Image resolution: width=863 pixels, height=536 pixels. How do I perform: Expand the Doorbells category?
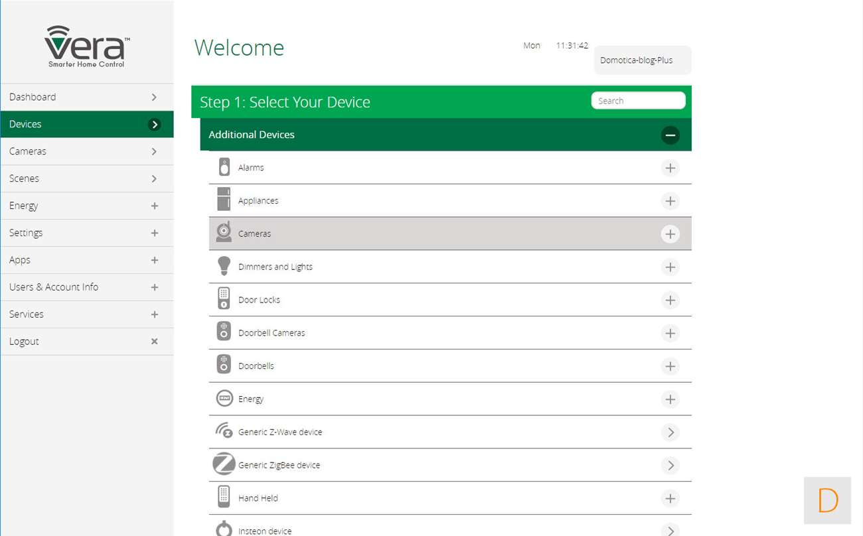pos(670,366)
